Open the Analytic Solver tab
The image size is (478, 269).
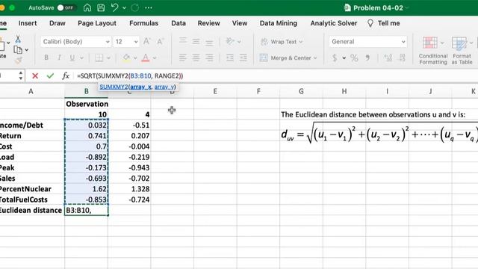334,23
